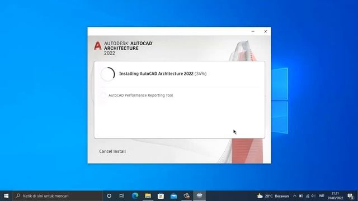Screen dimensions: 358x201
Task: Open the volume control tray icon
Action: coord(313,196)
